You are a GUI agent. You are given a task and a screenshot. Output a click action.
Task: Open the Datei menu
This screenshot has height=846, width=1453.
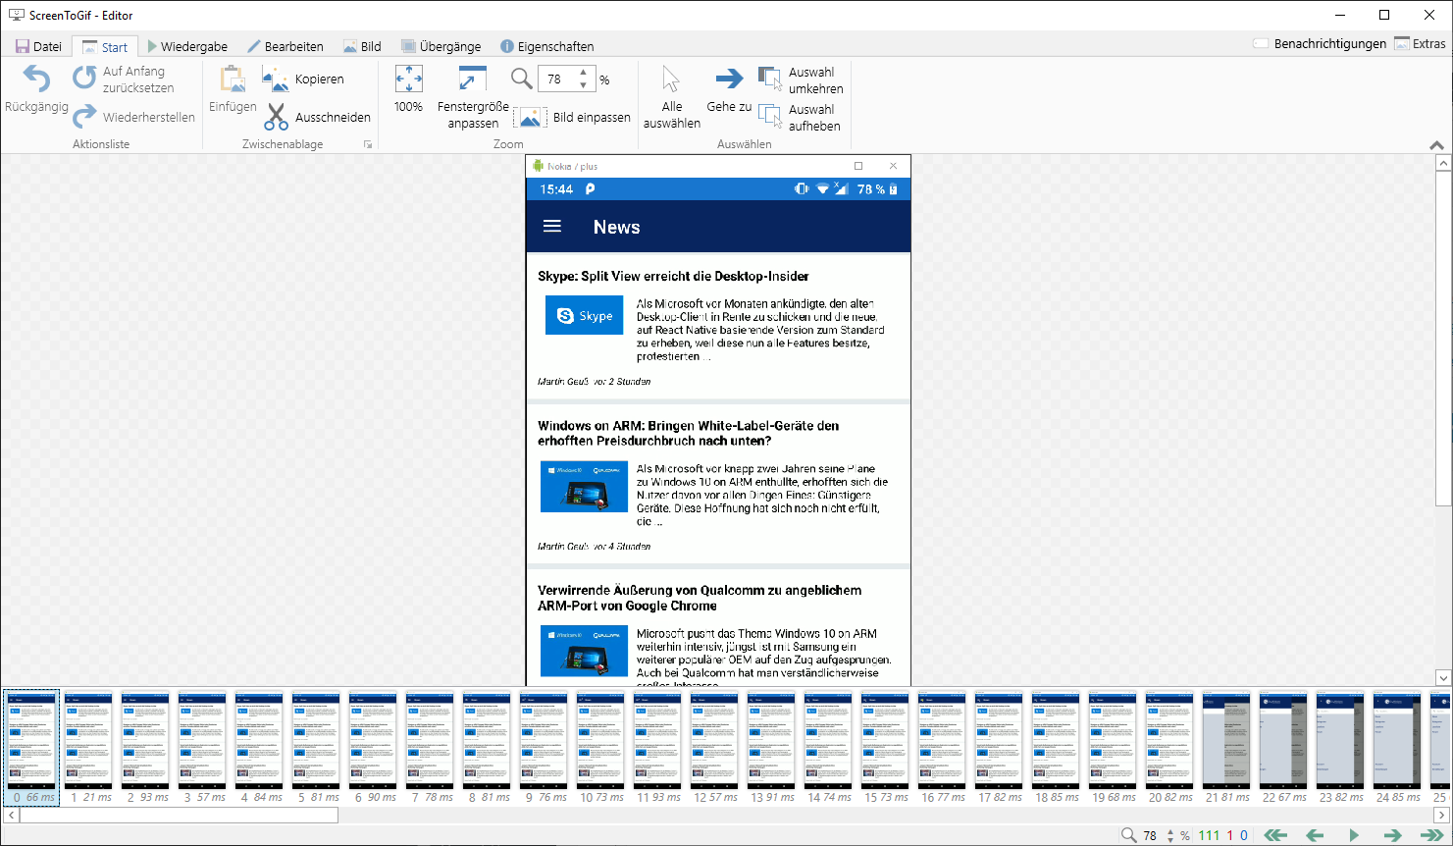tap(38, 46)
